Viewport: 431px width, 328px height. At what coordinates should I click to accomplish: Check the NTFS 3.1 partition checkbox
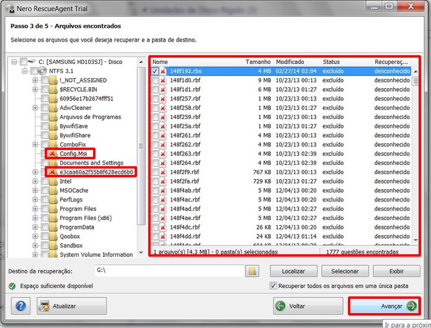34,71
